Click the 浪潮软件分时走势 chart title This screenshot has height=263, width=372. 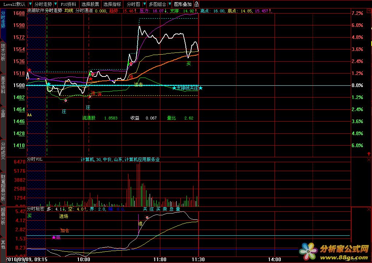45,11
